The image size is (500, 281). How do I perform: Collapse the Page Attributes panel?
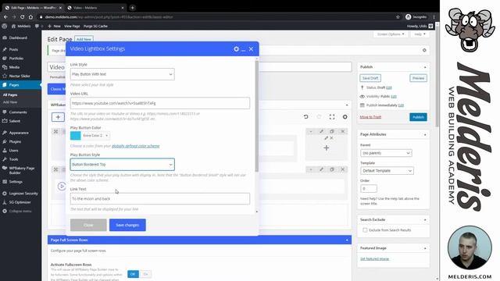click(x=425, y=135)
